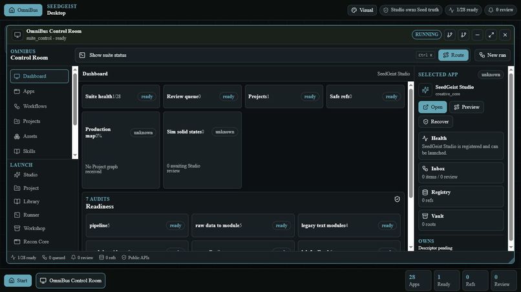Open Skills in the sidebar
This screenshot has width=521, height=292.
(x=39, y=151)
